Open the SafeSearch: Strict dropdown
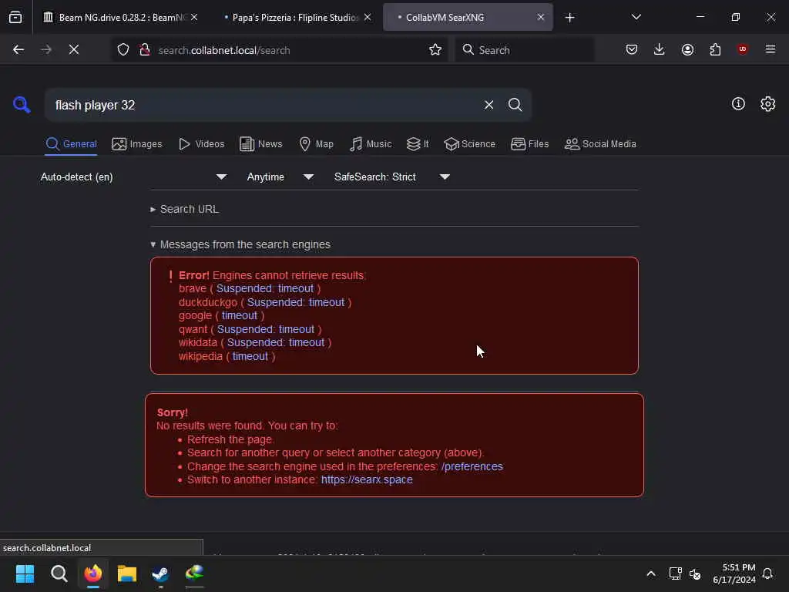Viewport: 789px width, 592px height. 392,177
